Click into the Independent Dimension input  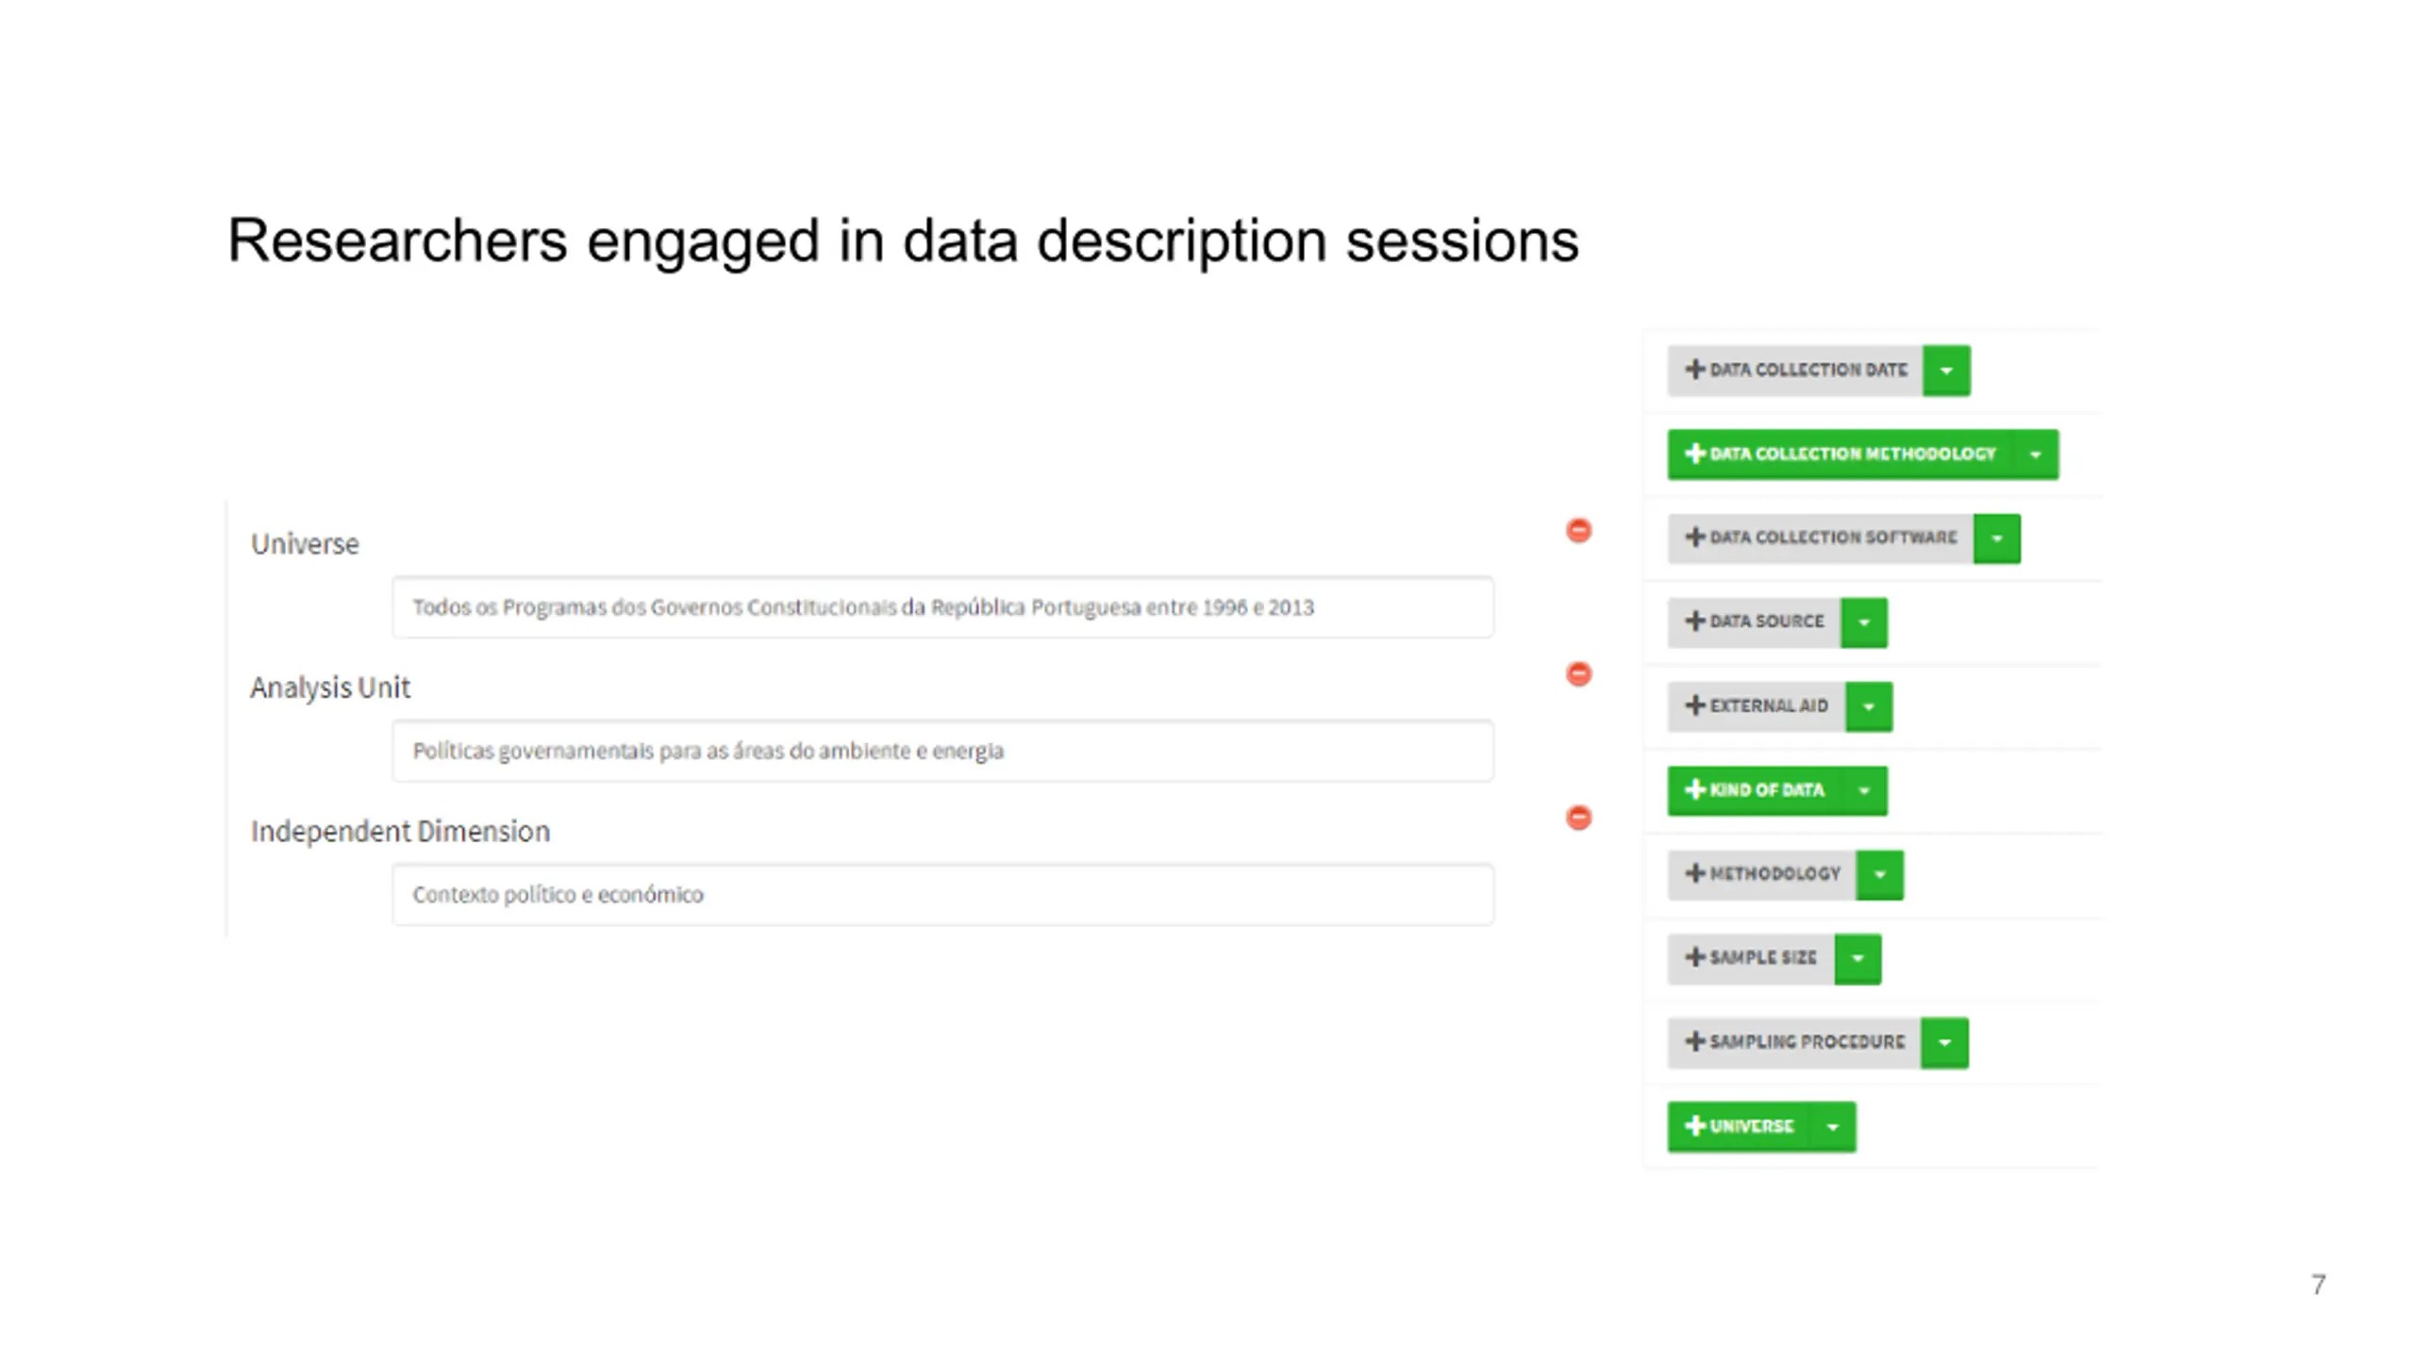point(941,894)
